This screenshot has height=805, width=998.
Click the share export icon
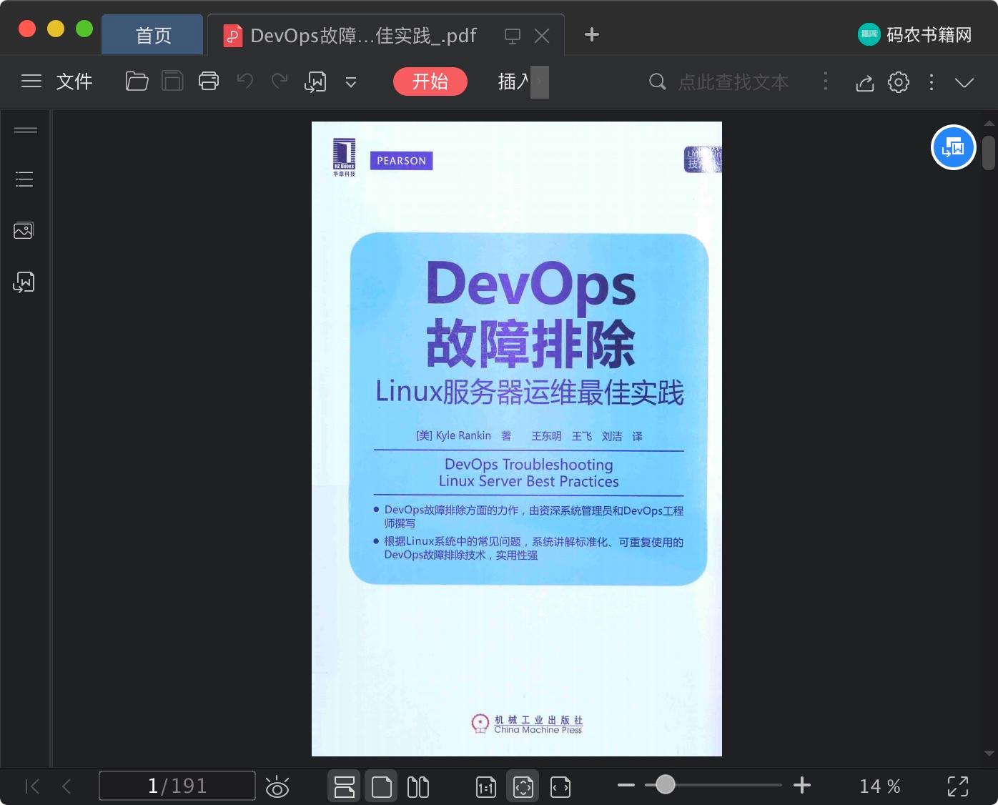point(865,83)
